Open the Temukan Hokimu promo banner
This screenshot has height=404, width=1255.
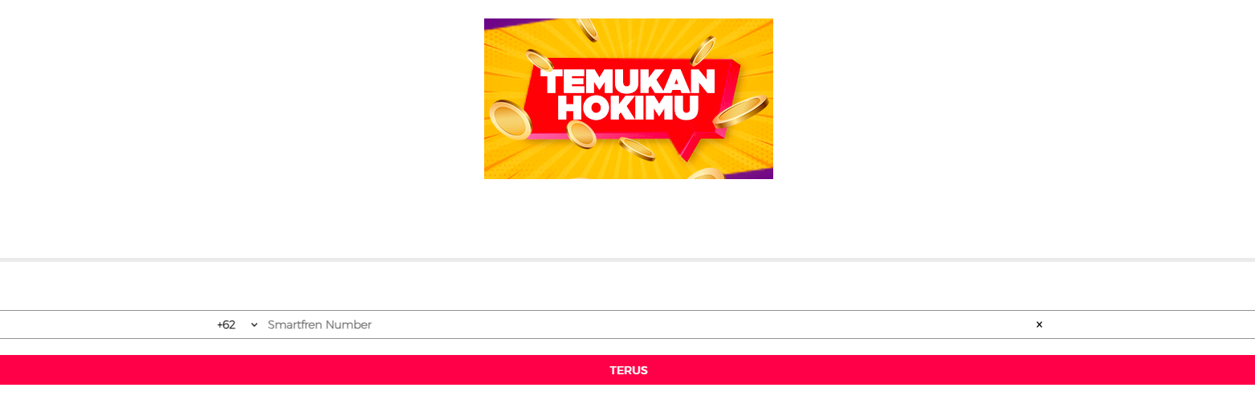(629, 99)
